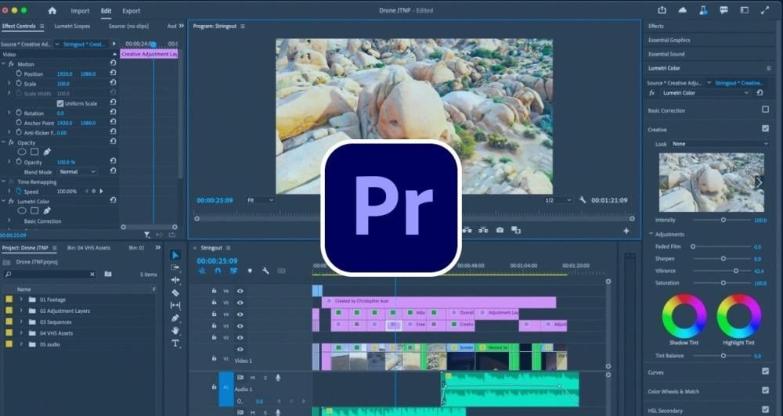This screenshot has height=416, width=783.
Task: Enable the Basic Correction checkbox
Action: click(x=765, y=110)
